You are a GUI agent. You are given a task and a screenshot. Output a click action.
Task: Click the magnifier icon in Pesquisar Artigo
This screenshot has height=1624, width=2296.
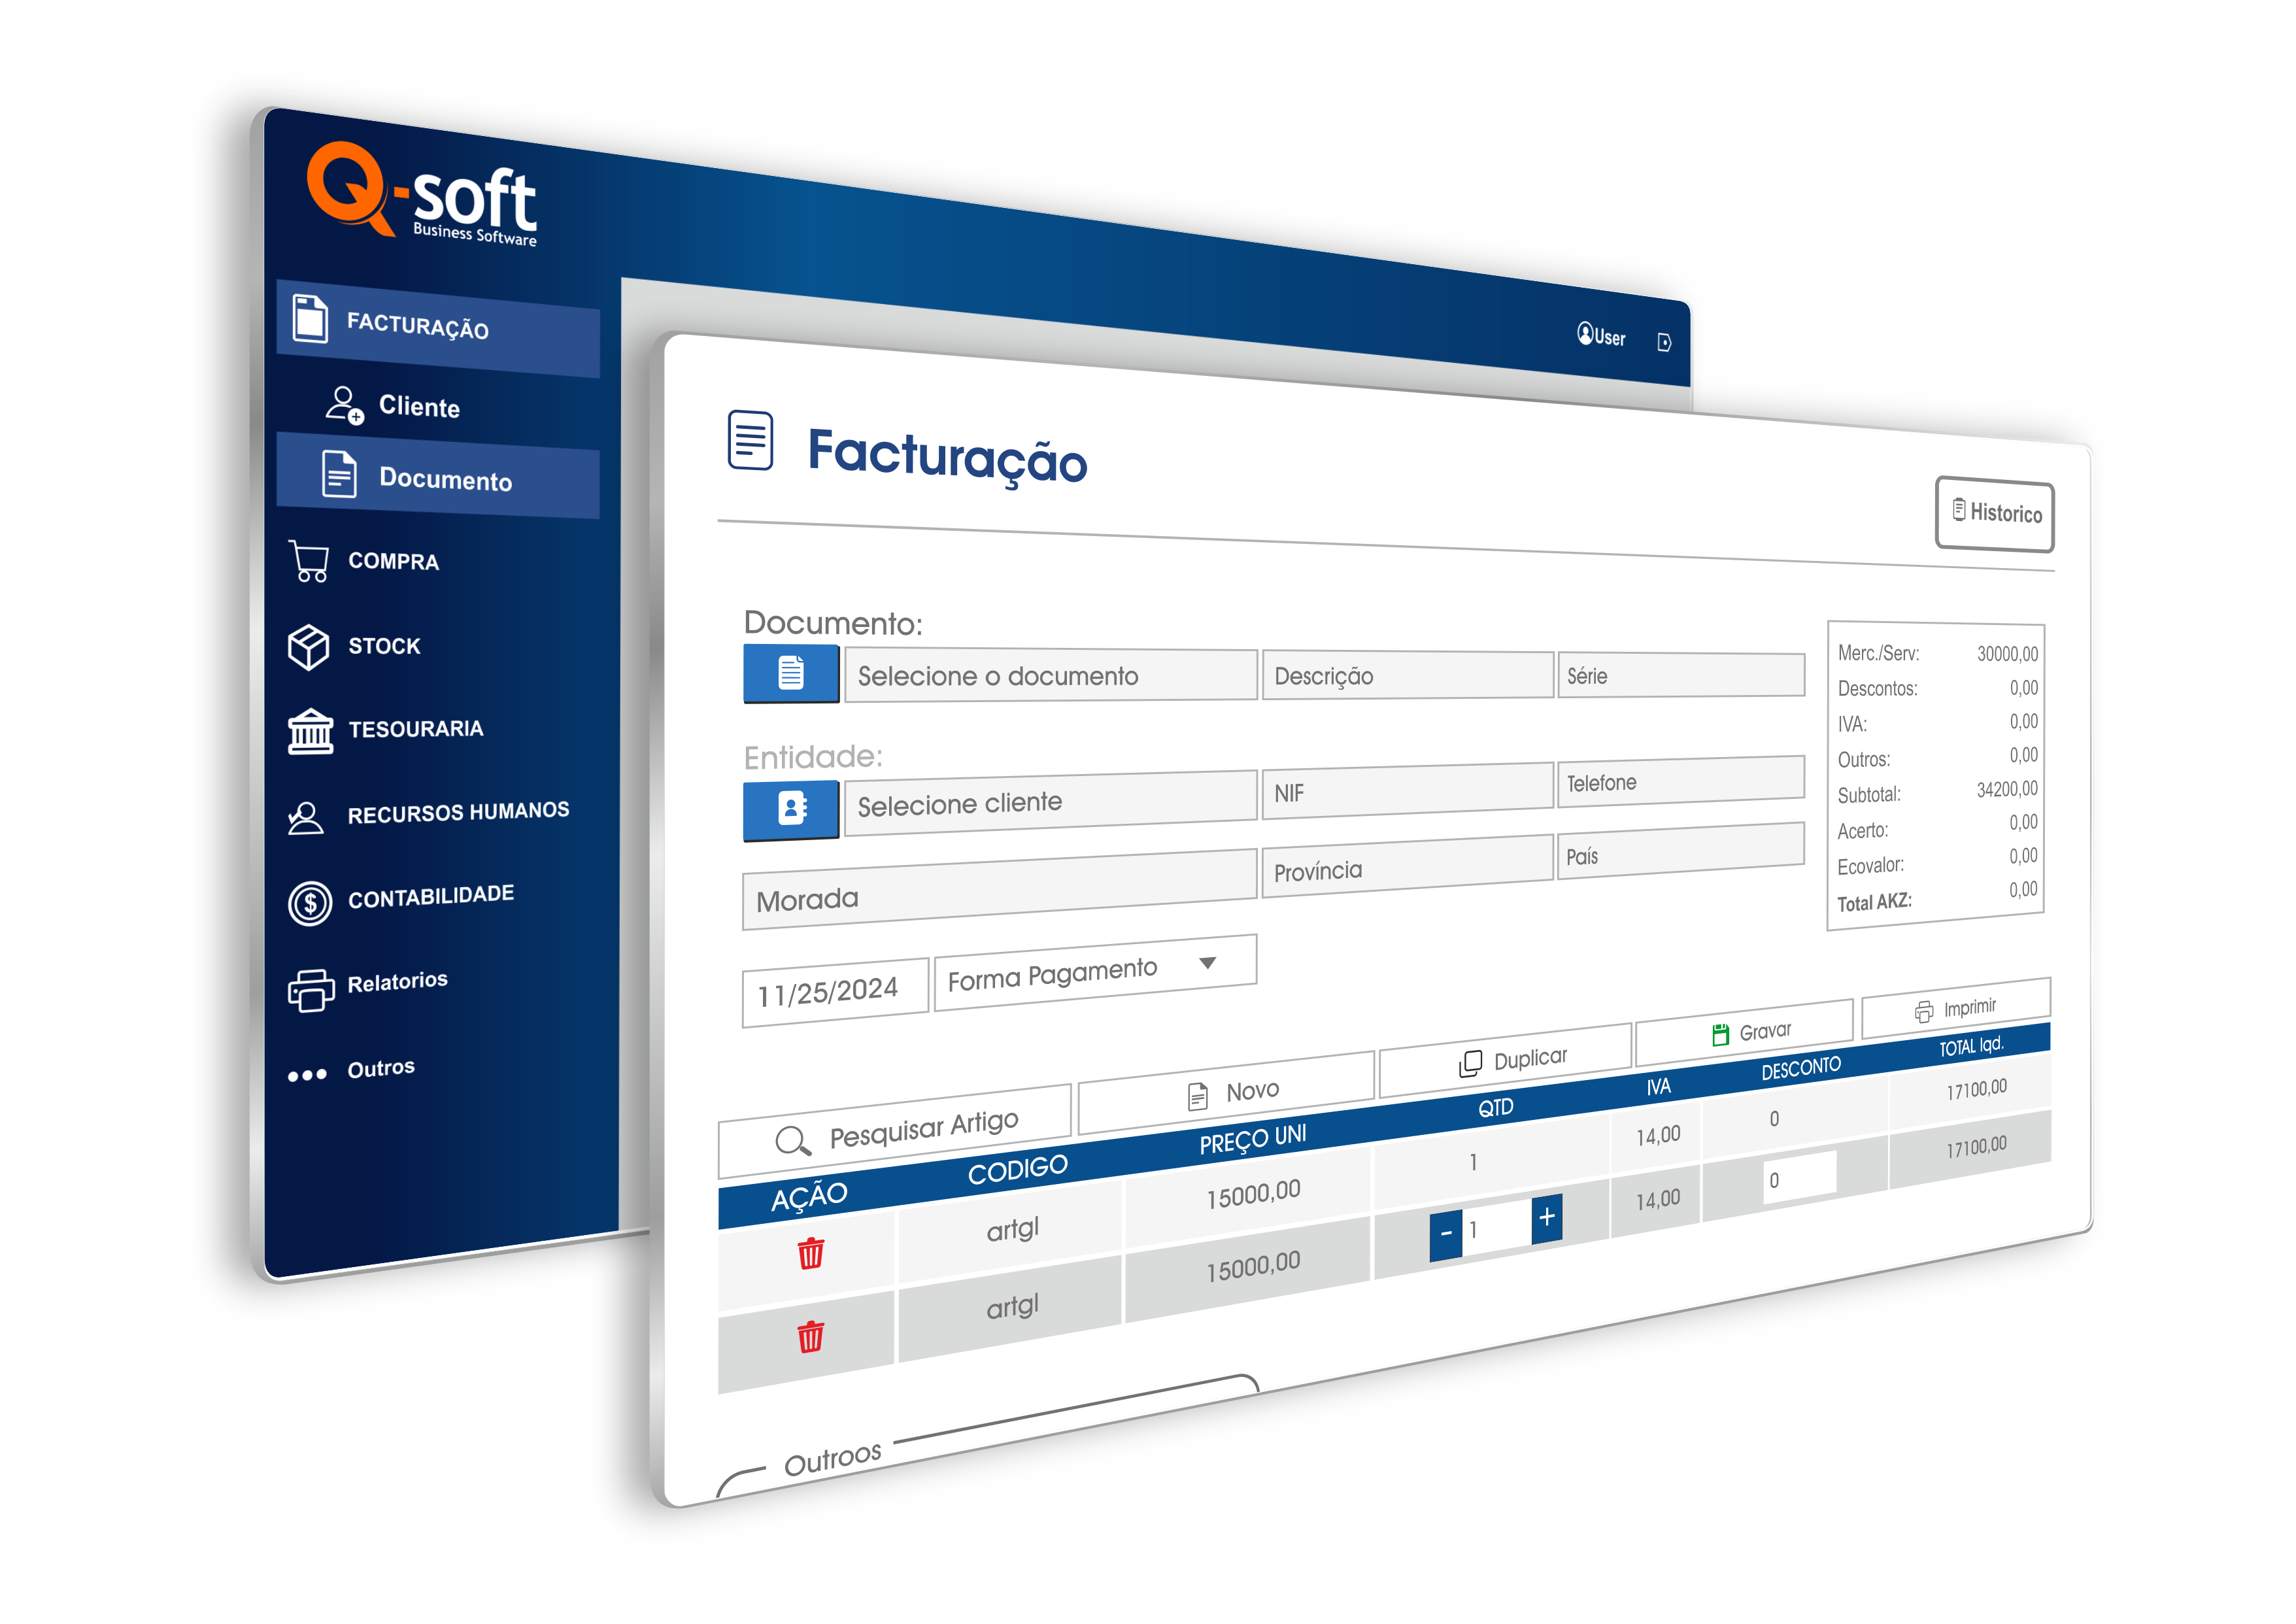pyautogui.click(x=793, y=1141)
